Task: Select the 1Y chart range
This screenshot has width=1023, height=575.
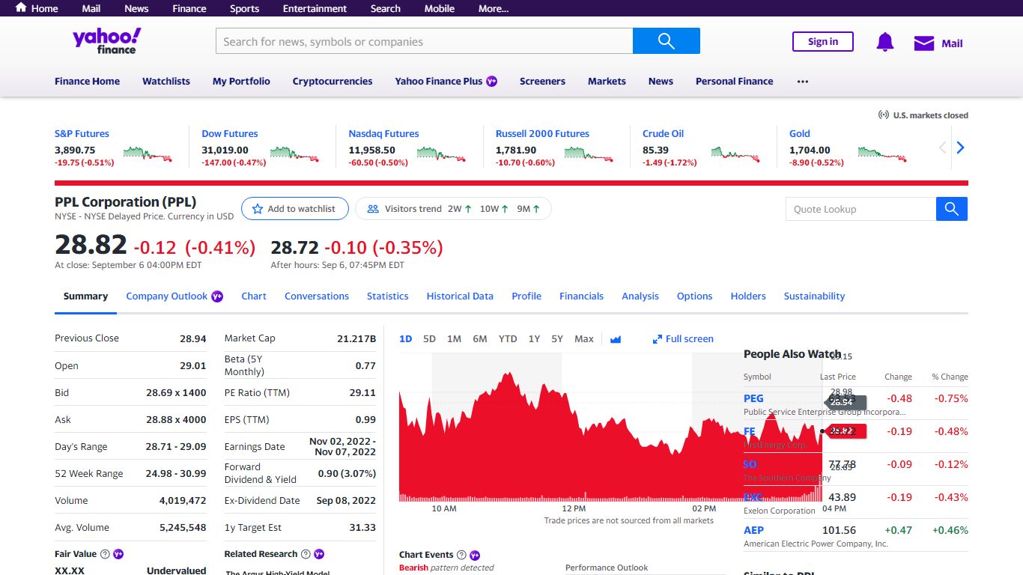Action: point(534,339)
